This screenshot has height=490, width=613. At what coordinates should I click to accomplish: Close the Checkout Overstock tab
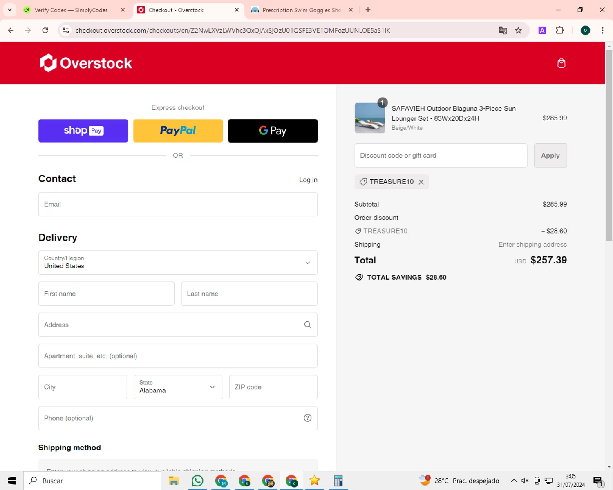tap(237, 10)
